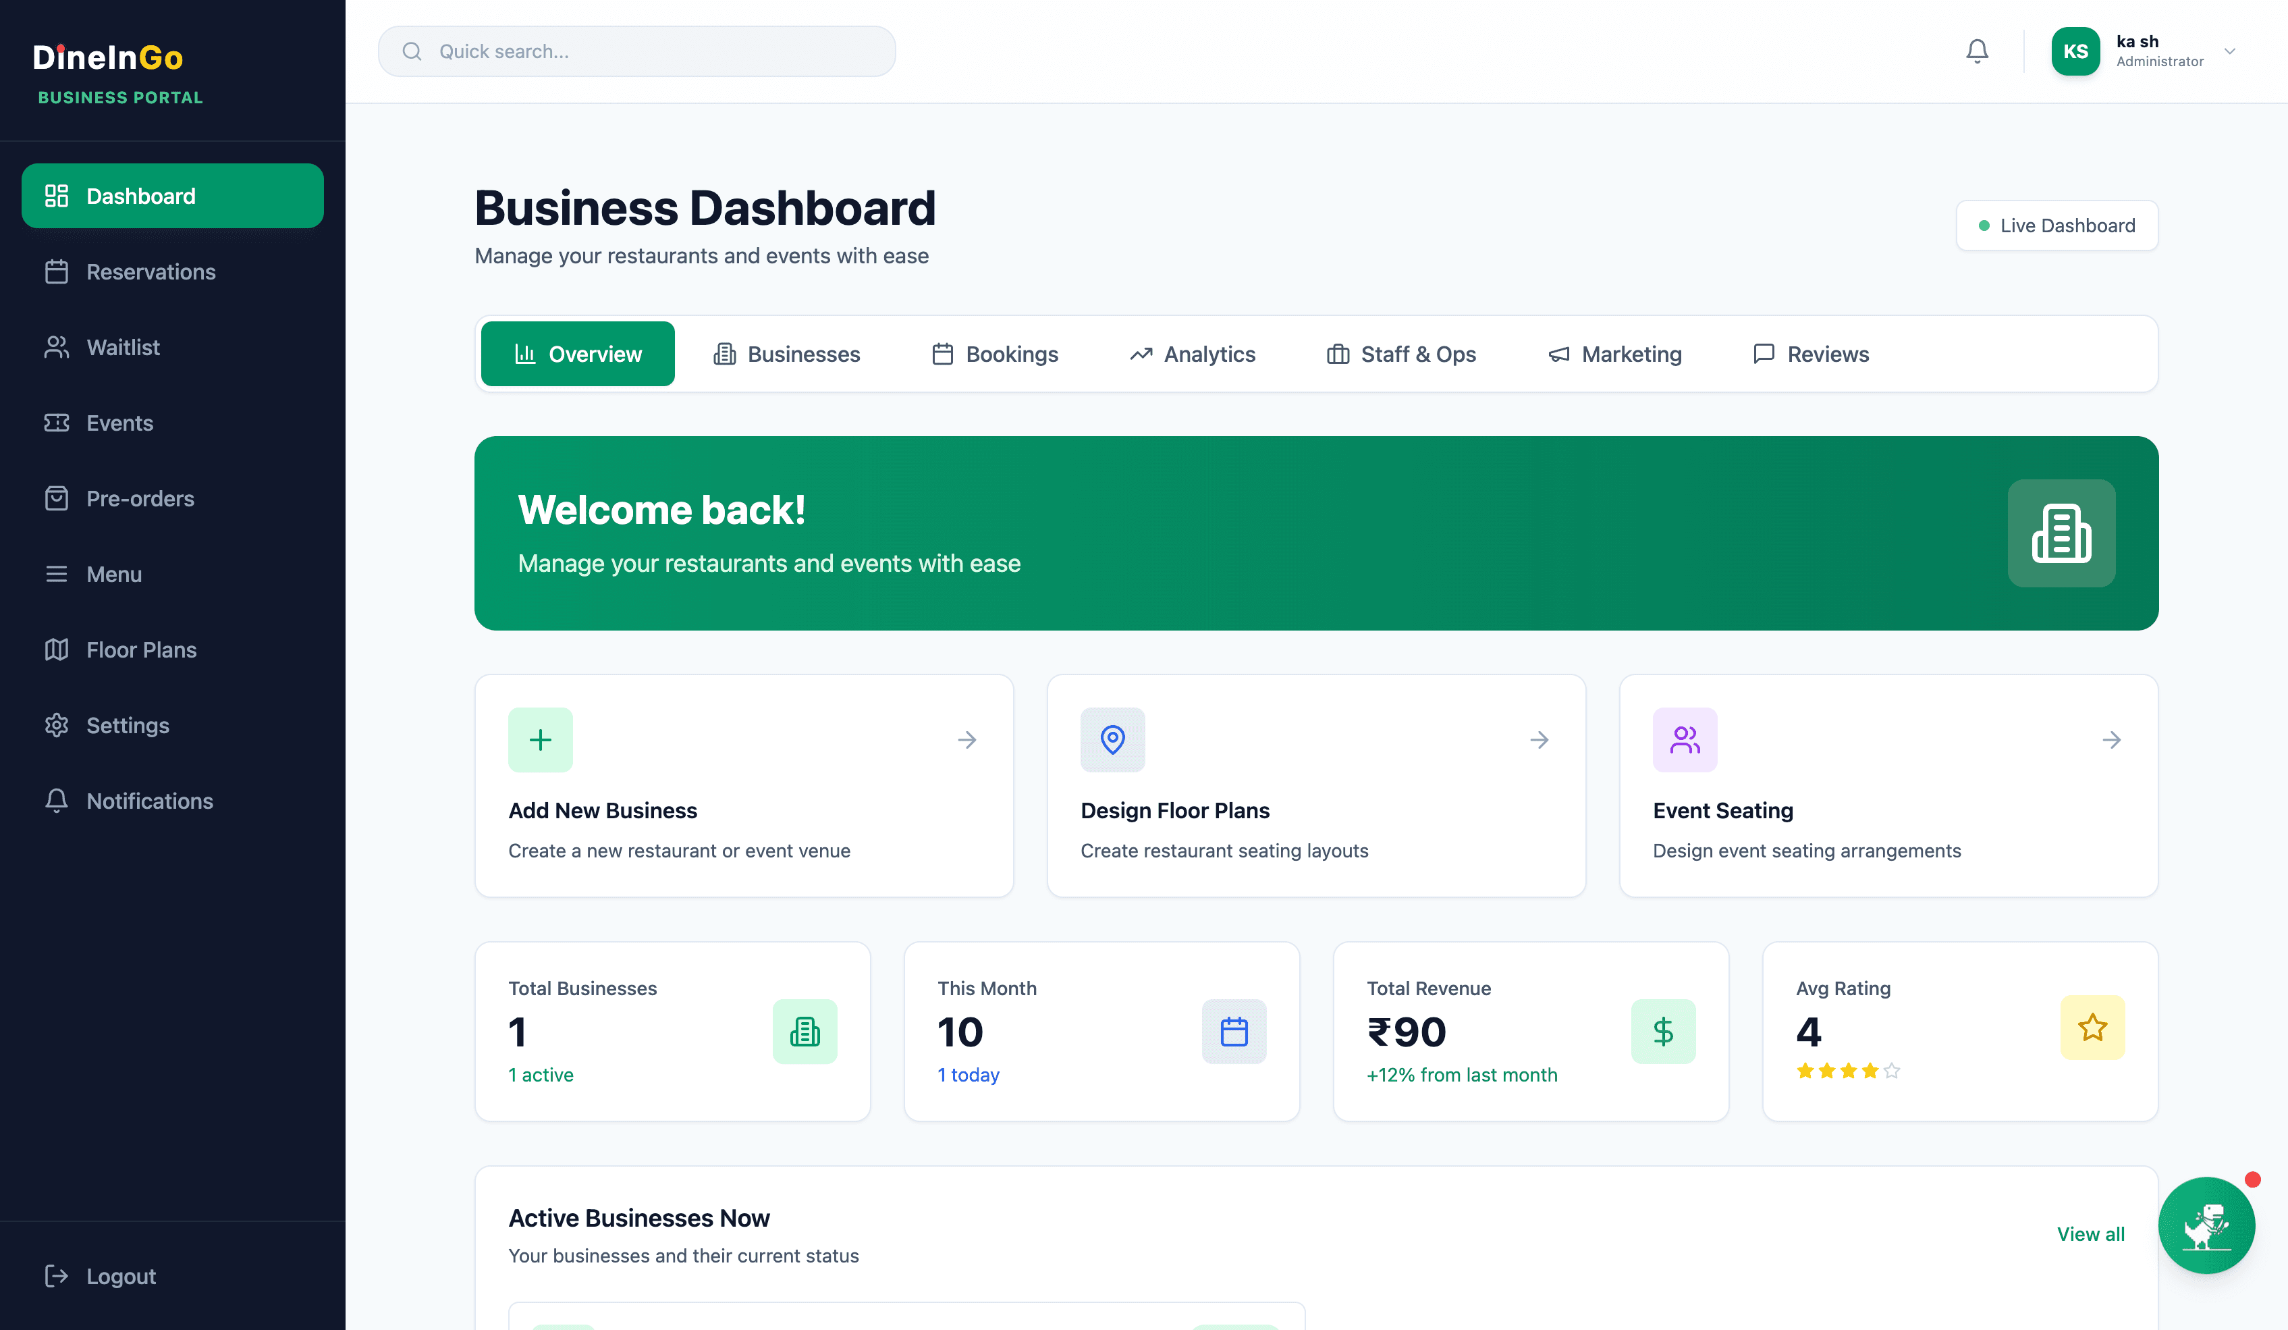Click the KS administrator avatar
The width and height of the screenshot is (2288, 1330).
(2075, 51)
